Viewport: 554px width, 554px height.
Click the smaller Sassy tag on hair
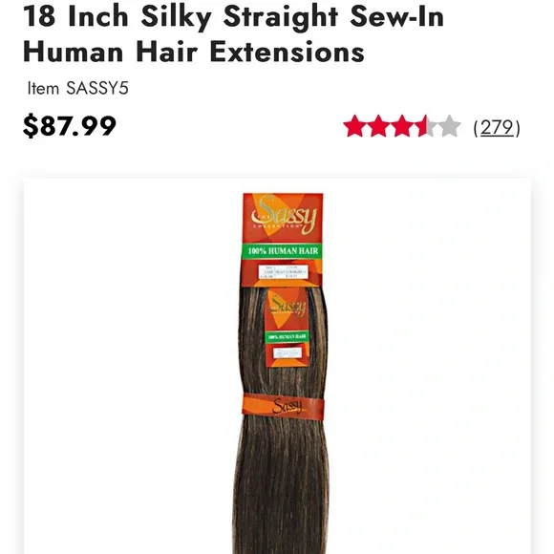pos(288,327)
